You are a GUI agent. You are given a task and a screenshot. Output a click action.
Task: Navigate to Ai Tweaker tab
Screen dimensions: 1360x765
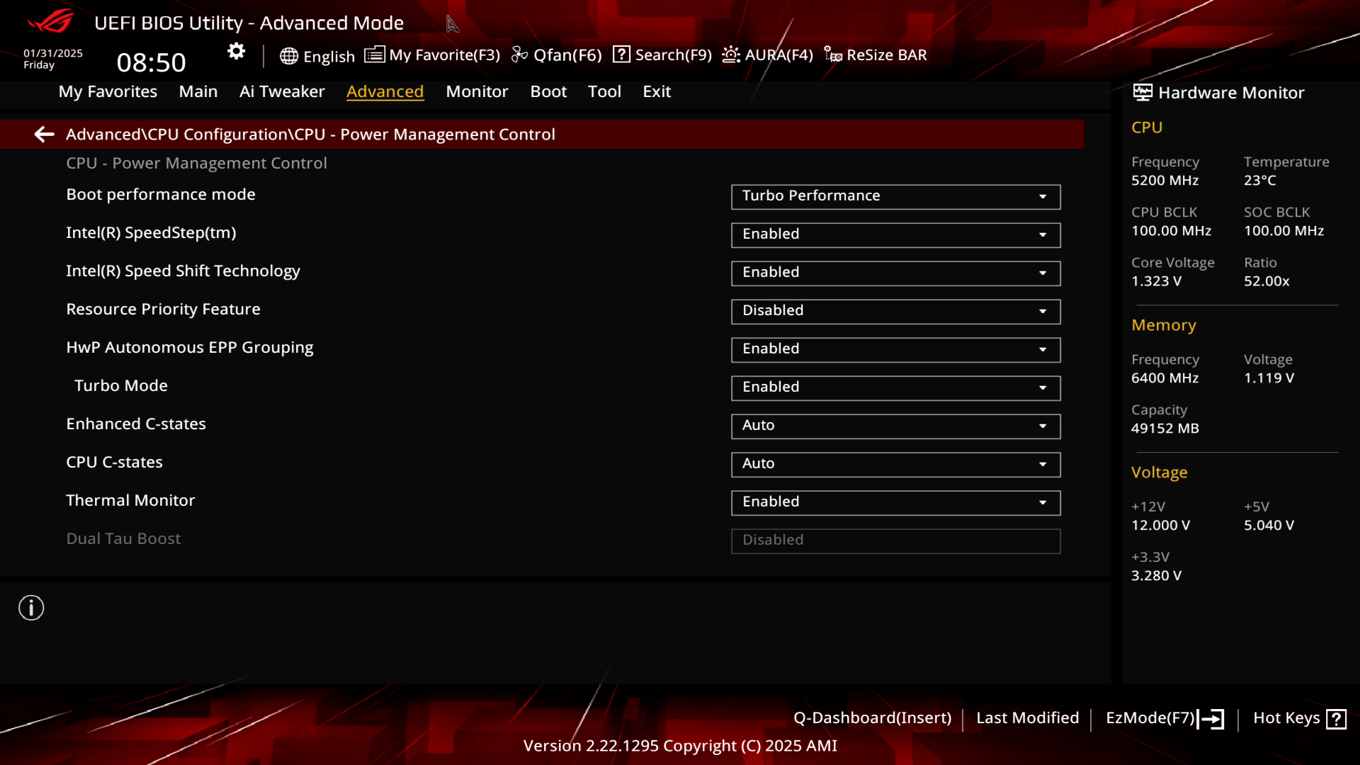(x=282, y=91)
